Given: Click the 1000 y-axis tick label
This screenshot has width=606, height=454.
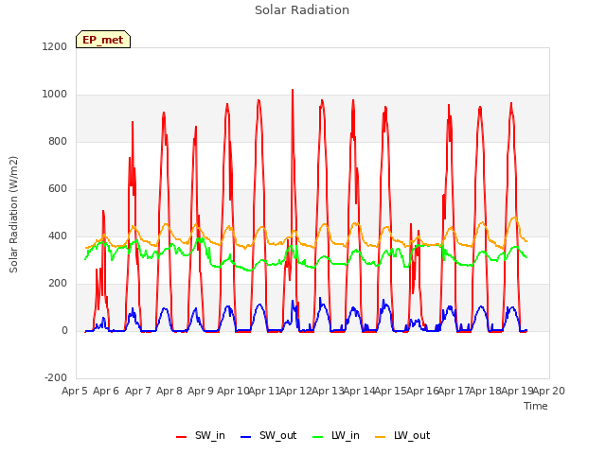Looking at the screenshot, I should pos(55,95).
